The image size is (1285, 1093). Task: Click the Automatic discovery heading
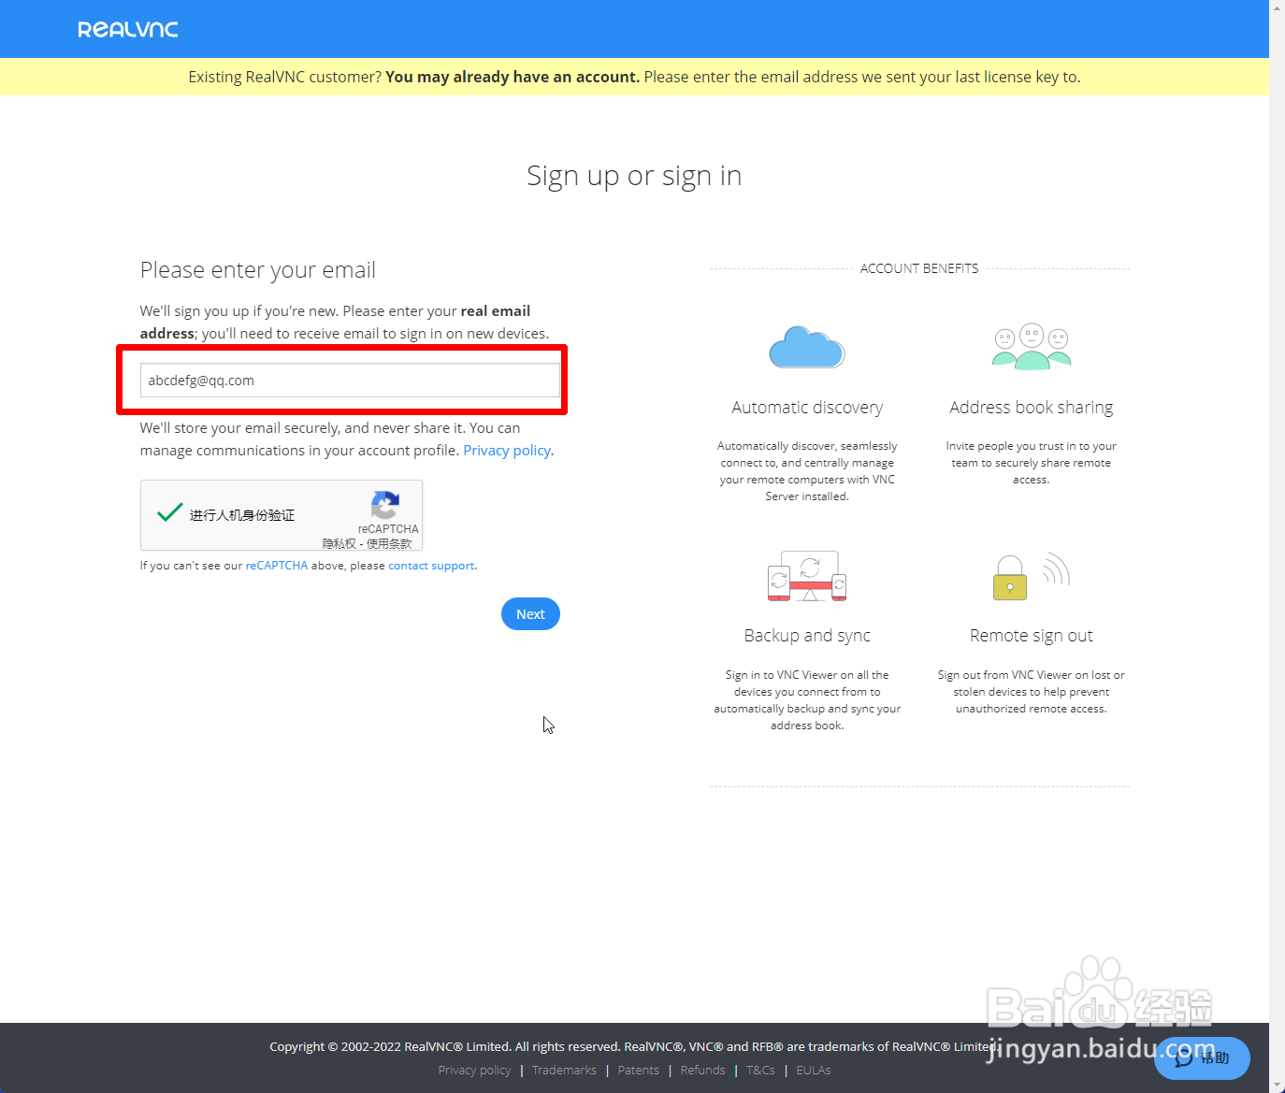(x=807, y=408)
